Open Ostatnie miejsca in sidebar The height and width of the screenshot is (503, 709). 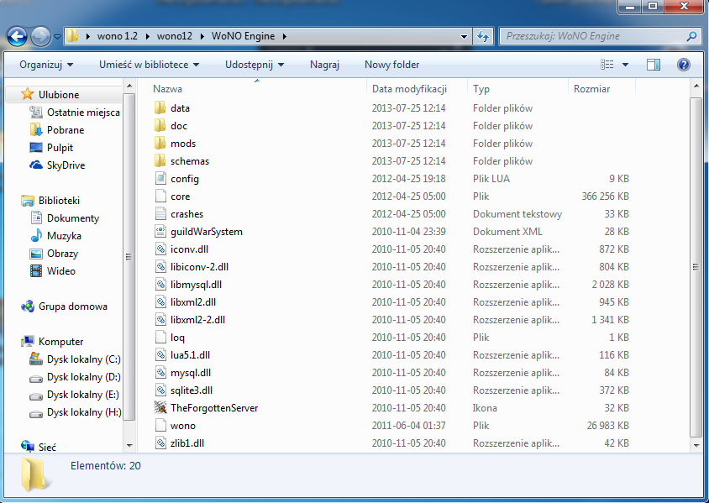coord(83,112)
